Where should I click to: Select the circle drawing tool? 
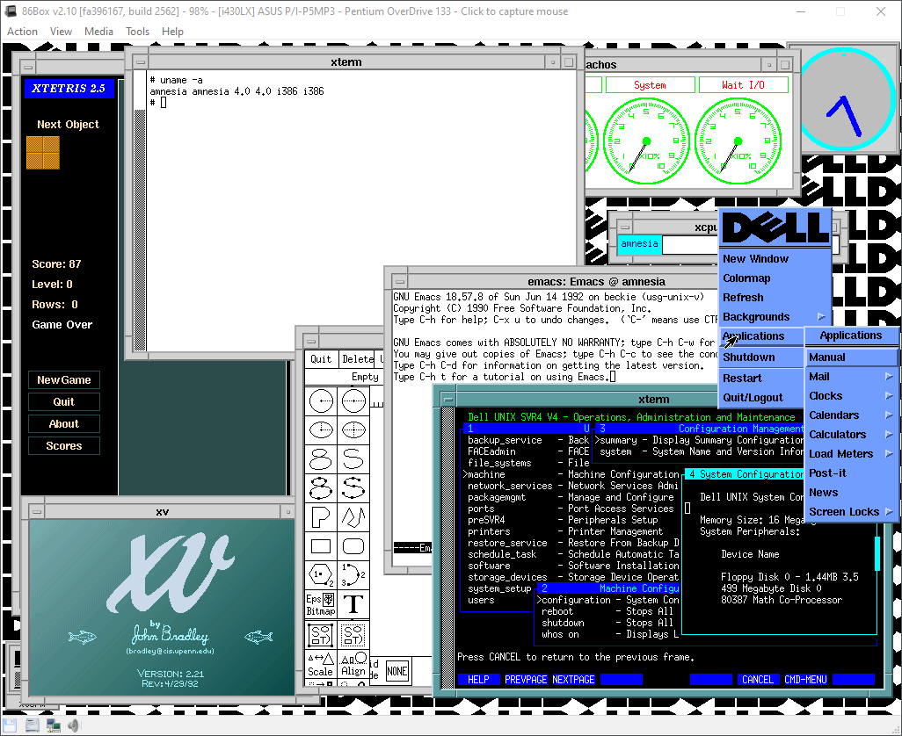tap(322, 400)
